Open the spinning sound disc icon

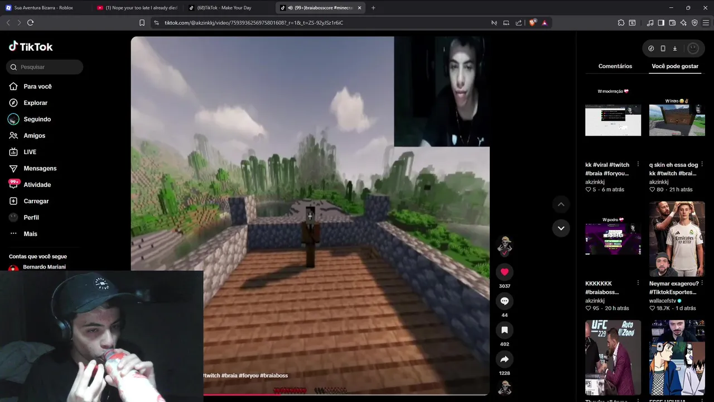505,387
